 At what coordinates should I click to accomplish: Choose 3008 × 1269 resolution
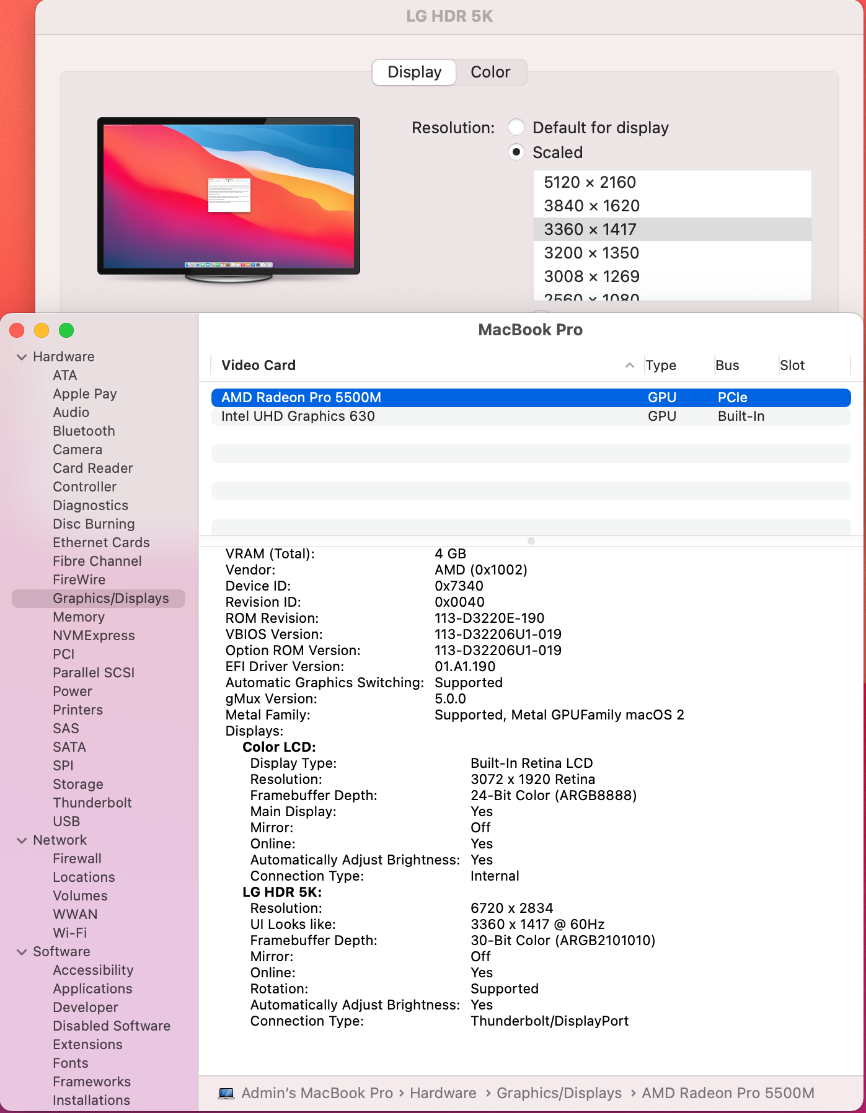[672, 276]
